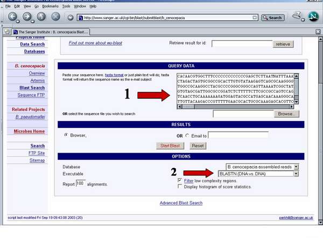Open the Tools menu

point(66,6)
